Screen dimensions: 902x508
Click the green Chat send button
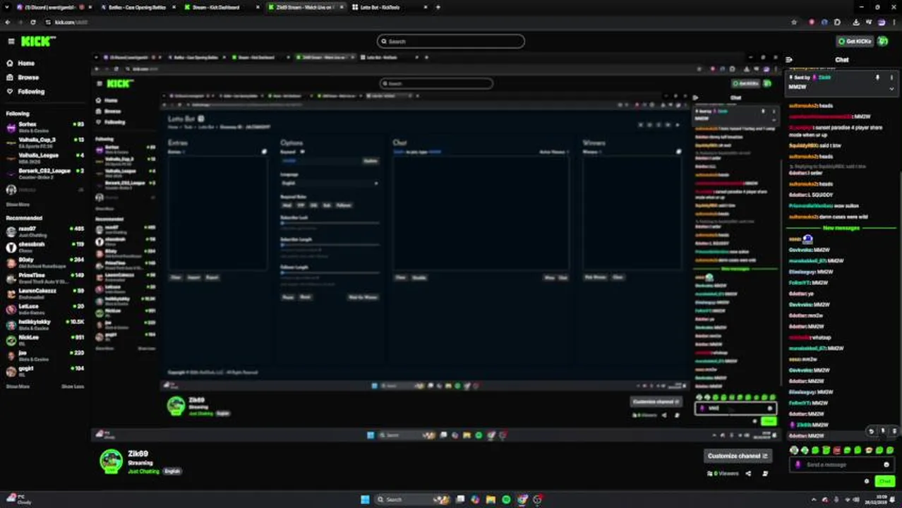pos(884,481)
